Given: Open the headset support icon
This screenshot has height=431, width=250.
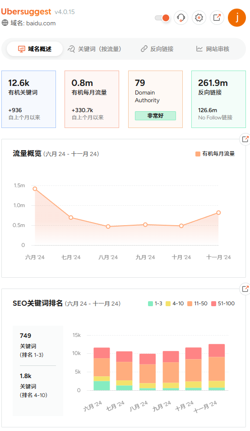Looking at the screenshot, I should click(x=181, y=18).
